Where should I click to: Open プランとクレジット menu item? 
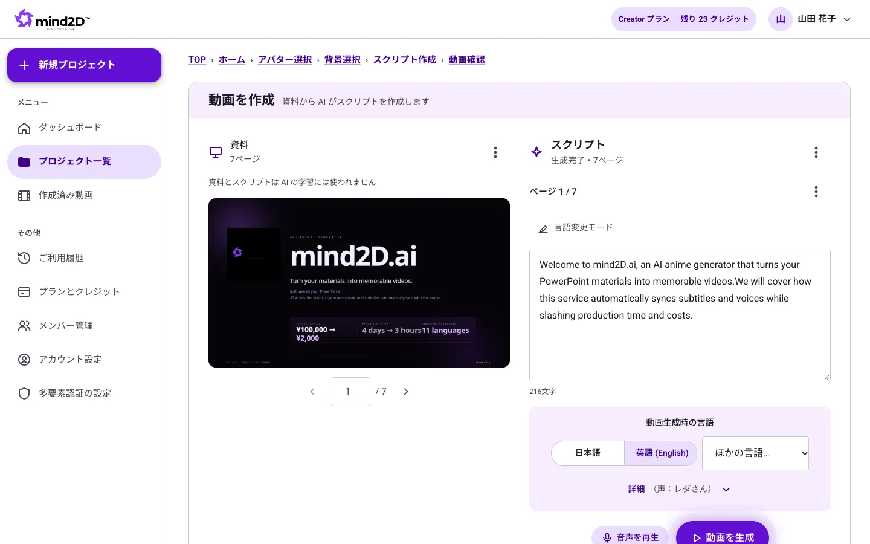pyautogui.click(x=84, y=292)
